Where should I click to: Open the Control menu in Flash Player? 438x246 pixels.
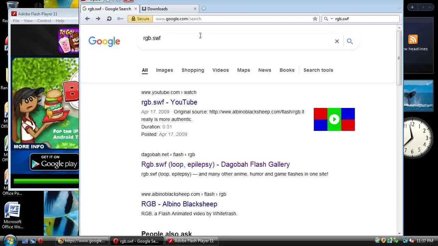click(x=44, y=21)
